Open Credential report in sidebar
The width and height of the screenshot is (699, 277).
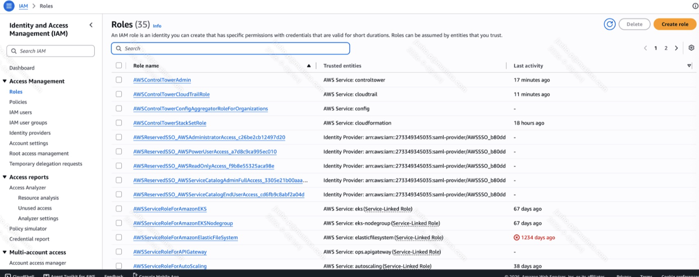coord(29,239)
